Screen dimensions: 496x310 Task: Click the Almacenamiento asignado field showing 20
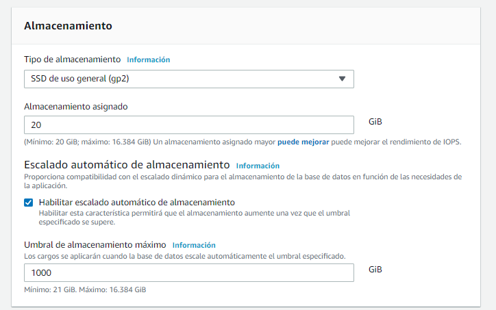(189, 125)
